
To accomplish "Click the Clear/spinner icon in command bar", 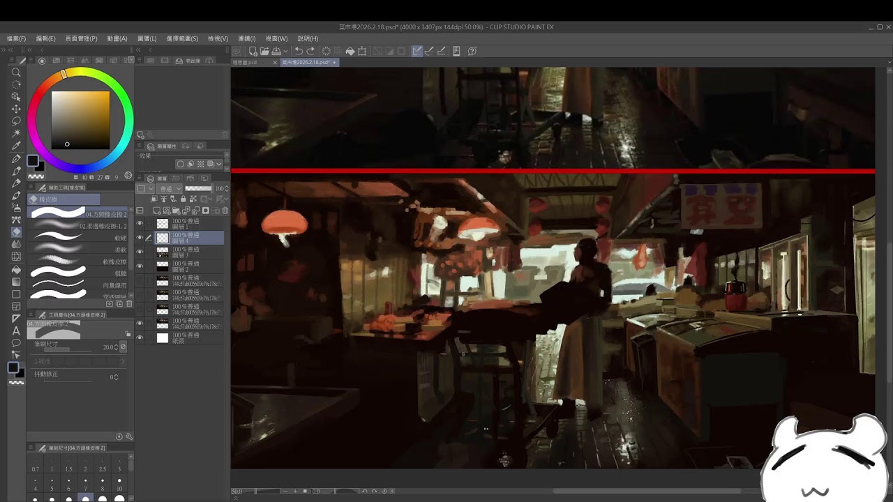I will (326, 51).
